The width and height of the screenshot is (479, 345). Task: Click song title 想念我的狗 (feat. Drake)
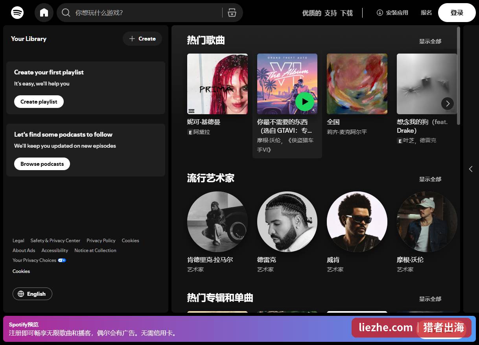pyautogui.click(x=422, y=126)
